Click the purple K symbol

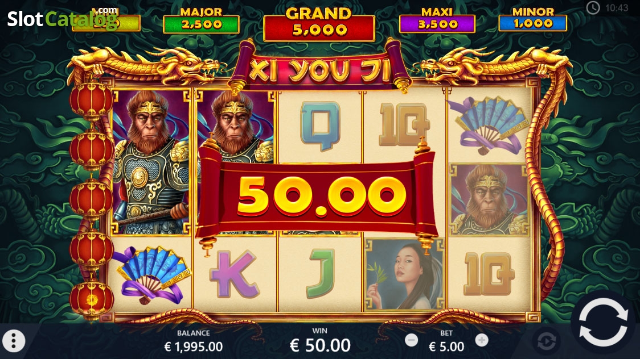pyautogui.click(x=235, y=274)
